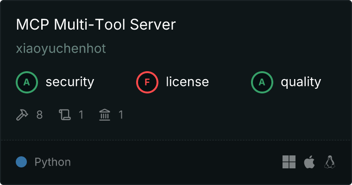Open the MCP Multi-Tool Server title
This screenshot has height=185, width=352.
tap(96, 25)
